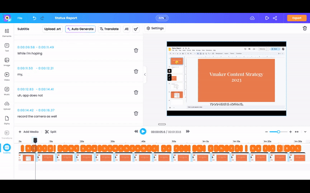Click the 30s mark on timeline ruler
Screen dimensions: 310x193
coord(113,142)
